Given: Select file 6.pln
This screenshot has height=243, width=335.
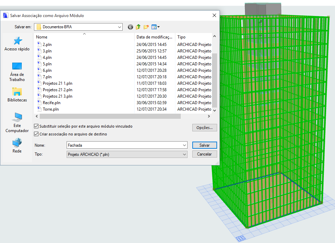Looking at the screenshot, I should click(x=47, y=70).
